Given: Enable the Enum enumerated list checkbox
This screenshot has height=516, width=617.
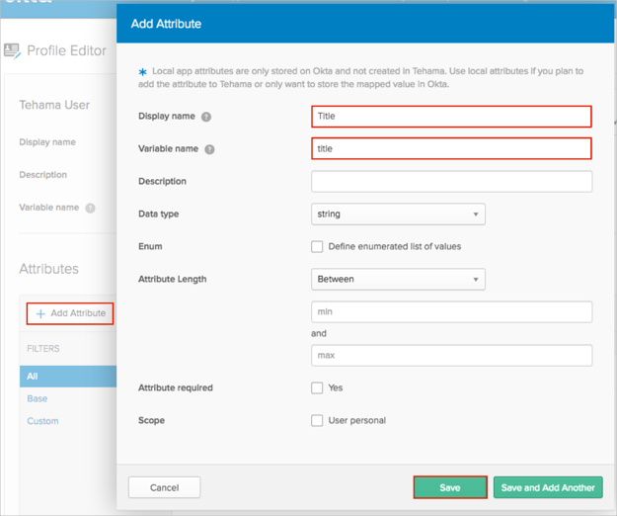Looking at the screenshot, I should coord(317,246).
